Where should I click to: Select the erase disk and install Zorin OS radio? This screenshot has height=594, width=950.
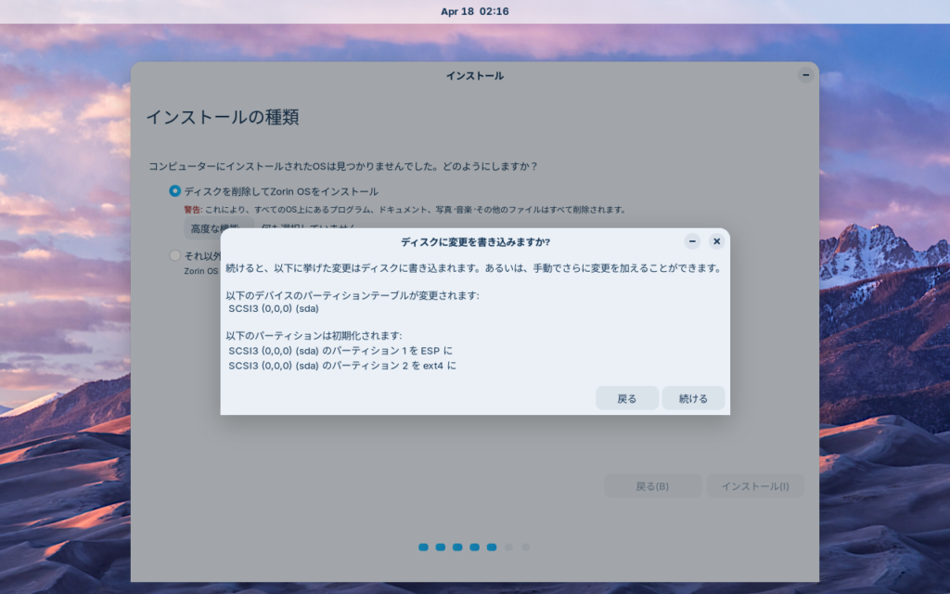175,191
